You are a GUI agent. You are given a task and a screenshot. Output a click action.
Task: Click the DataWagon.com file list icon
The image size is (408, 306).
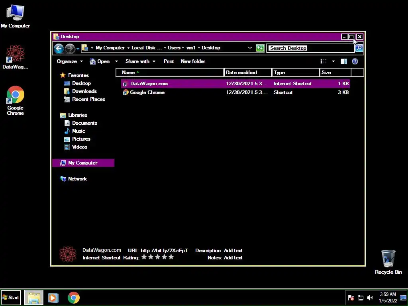click(125, 84)
